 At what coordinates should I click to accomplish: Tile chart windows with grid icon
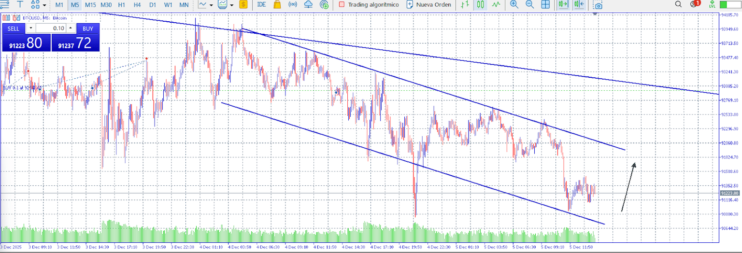tap(545, 5)
